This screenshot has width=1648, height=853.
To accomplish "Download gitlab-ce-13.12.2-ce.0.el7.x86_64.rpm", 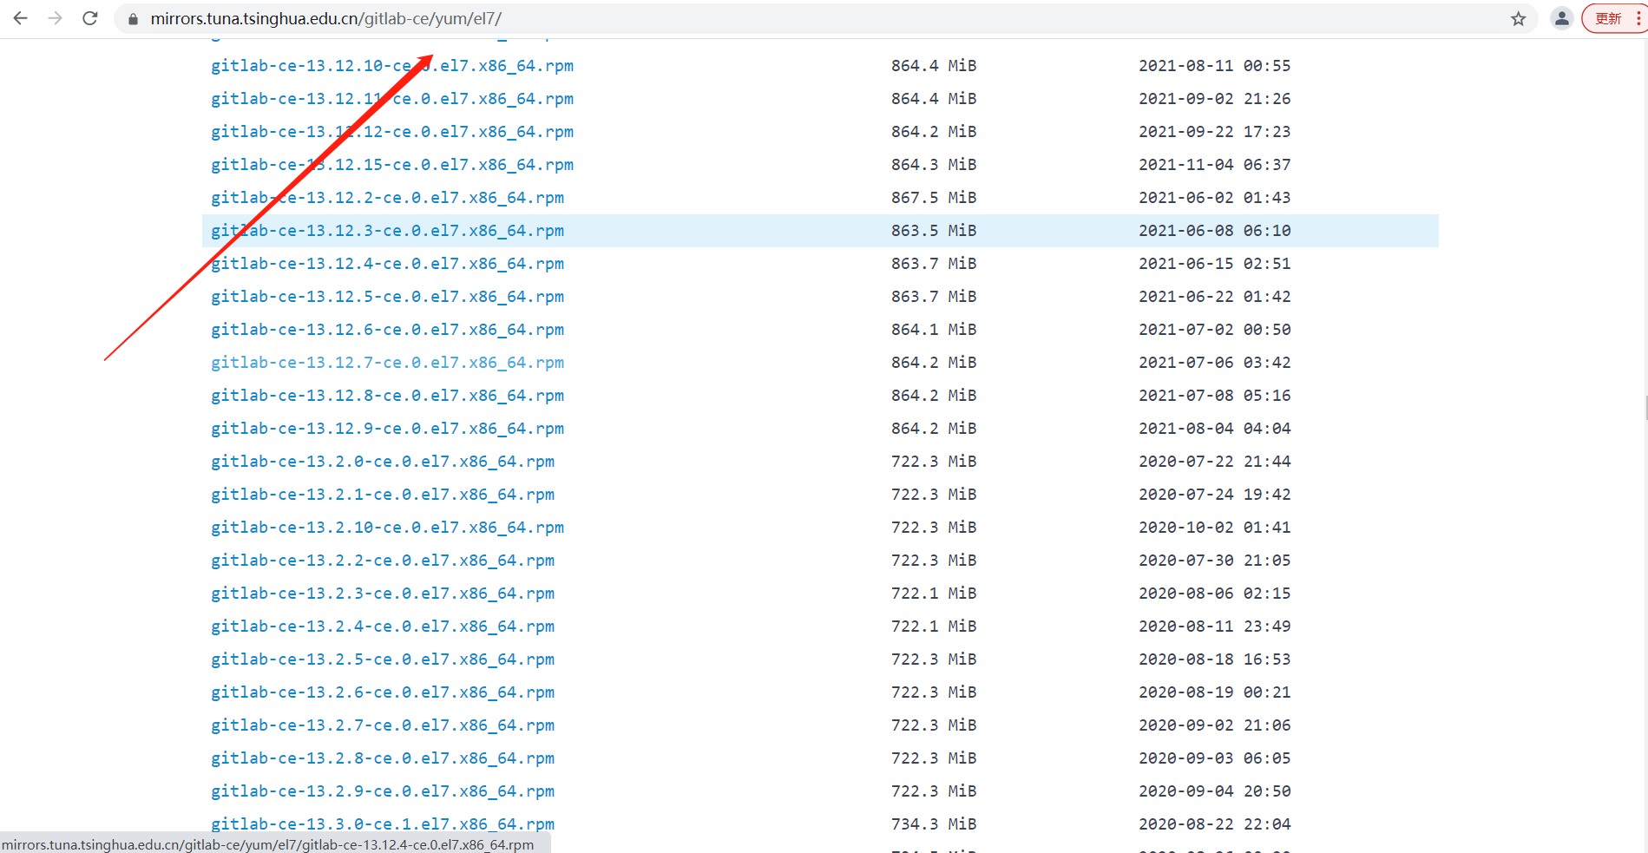I will pyautogui.click(x=388, y=198).
